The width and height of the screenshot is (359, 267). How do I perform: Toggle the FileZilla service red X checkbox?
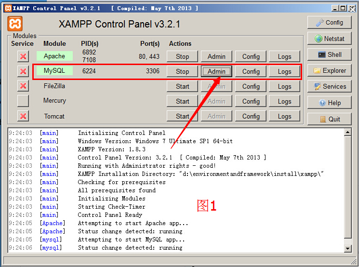[x=23, y=86]
